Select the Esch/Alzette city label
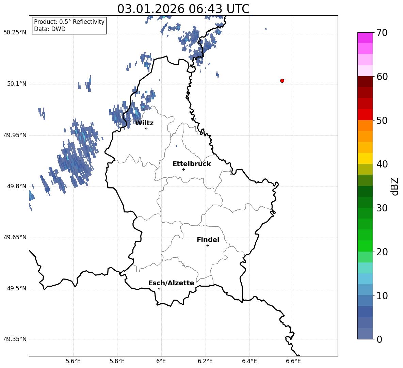 [x=171, y=283]
